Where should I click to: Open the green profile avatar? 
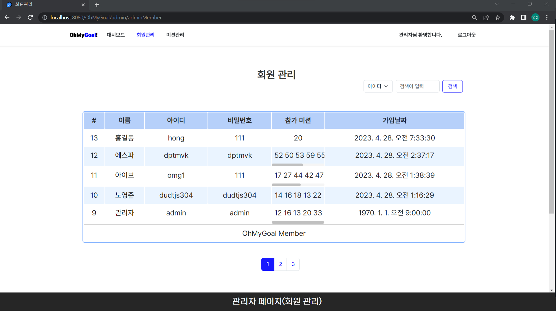(535, 17)
